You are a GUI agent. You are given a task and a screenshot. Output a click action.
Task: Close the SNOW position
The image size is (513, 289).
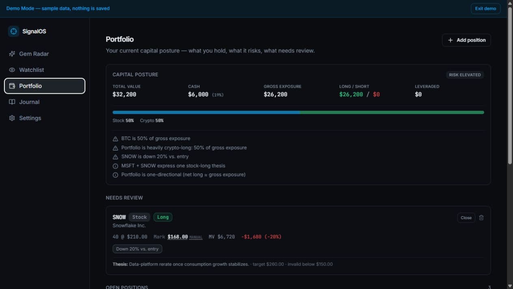(466, 218)
